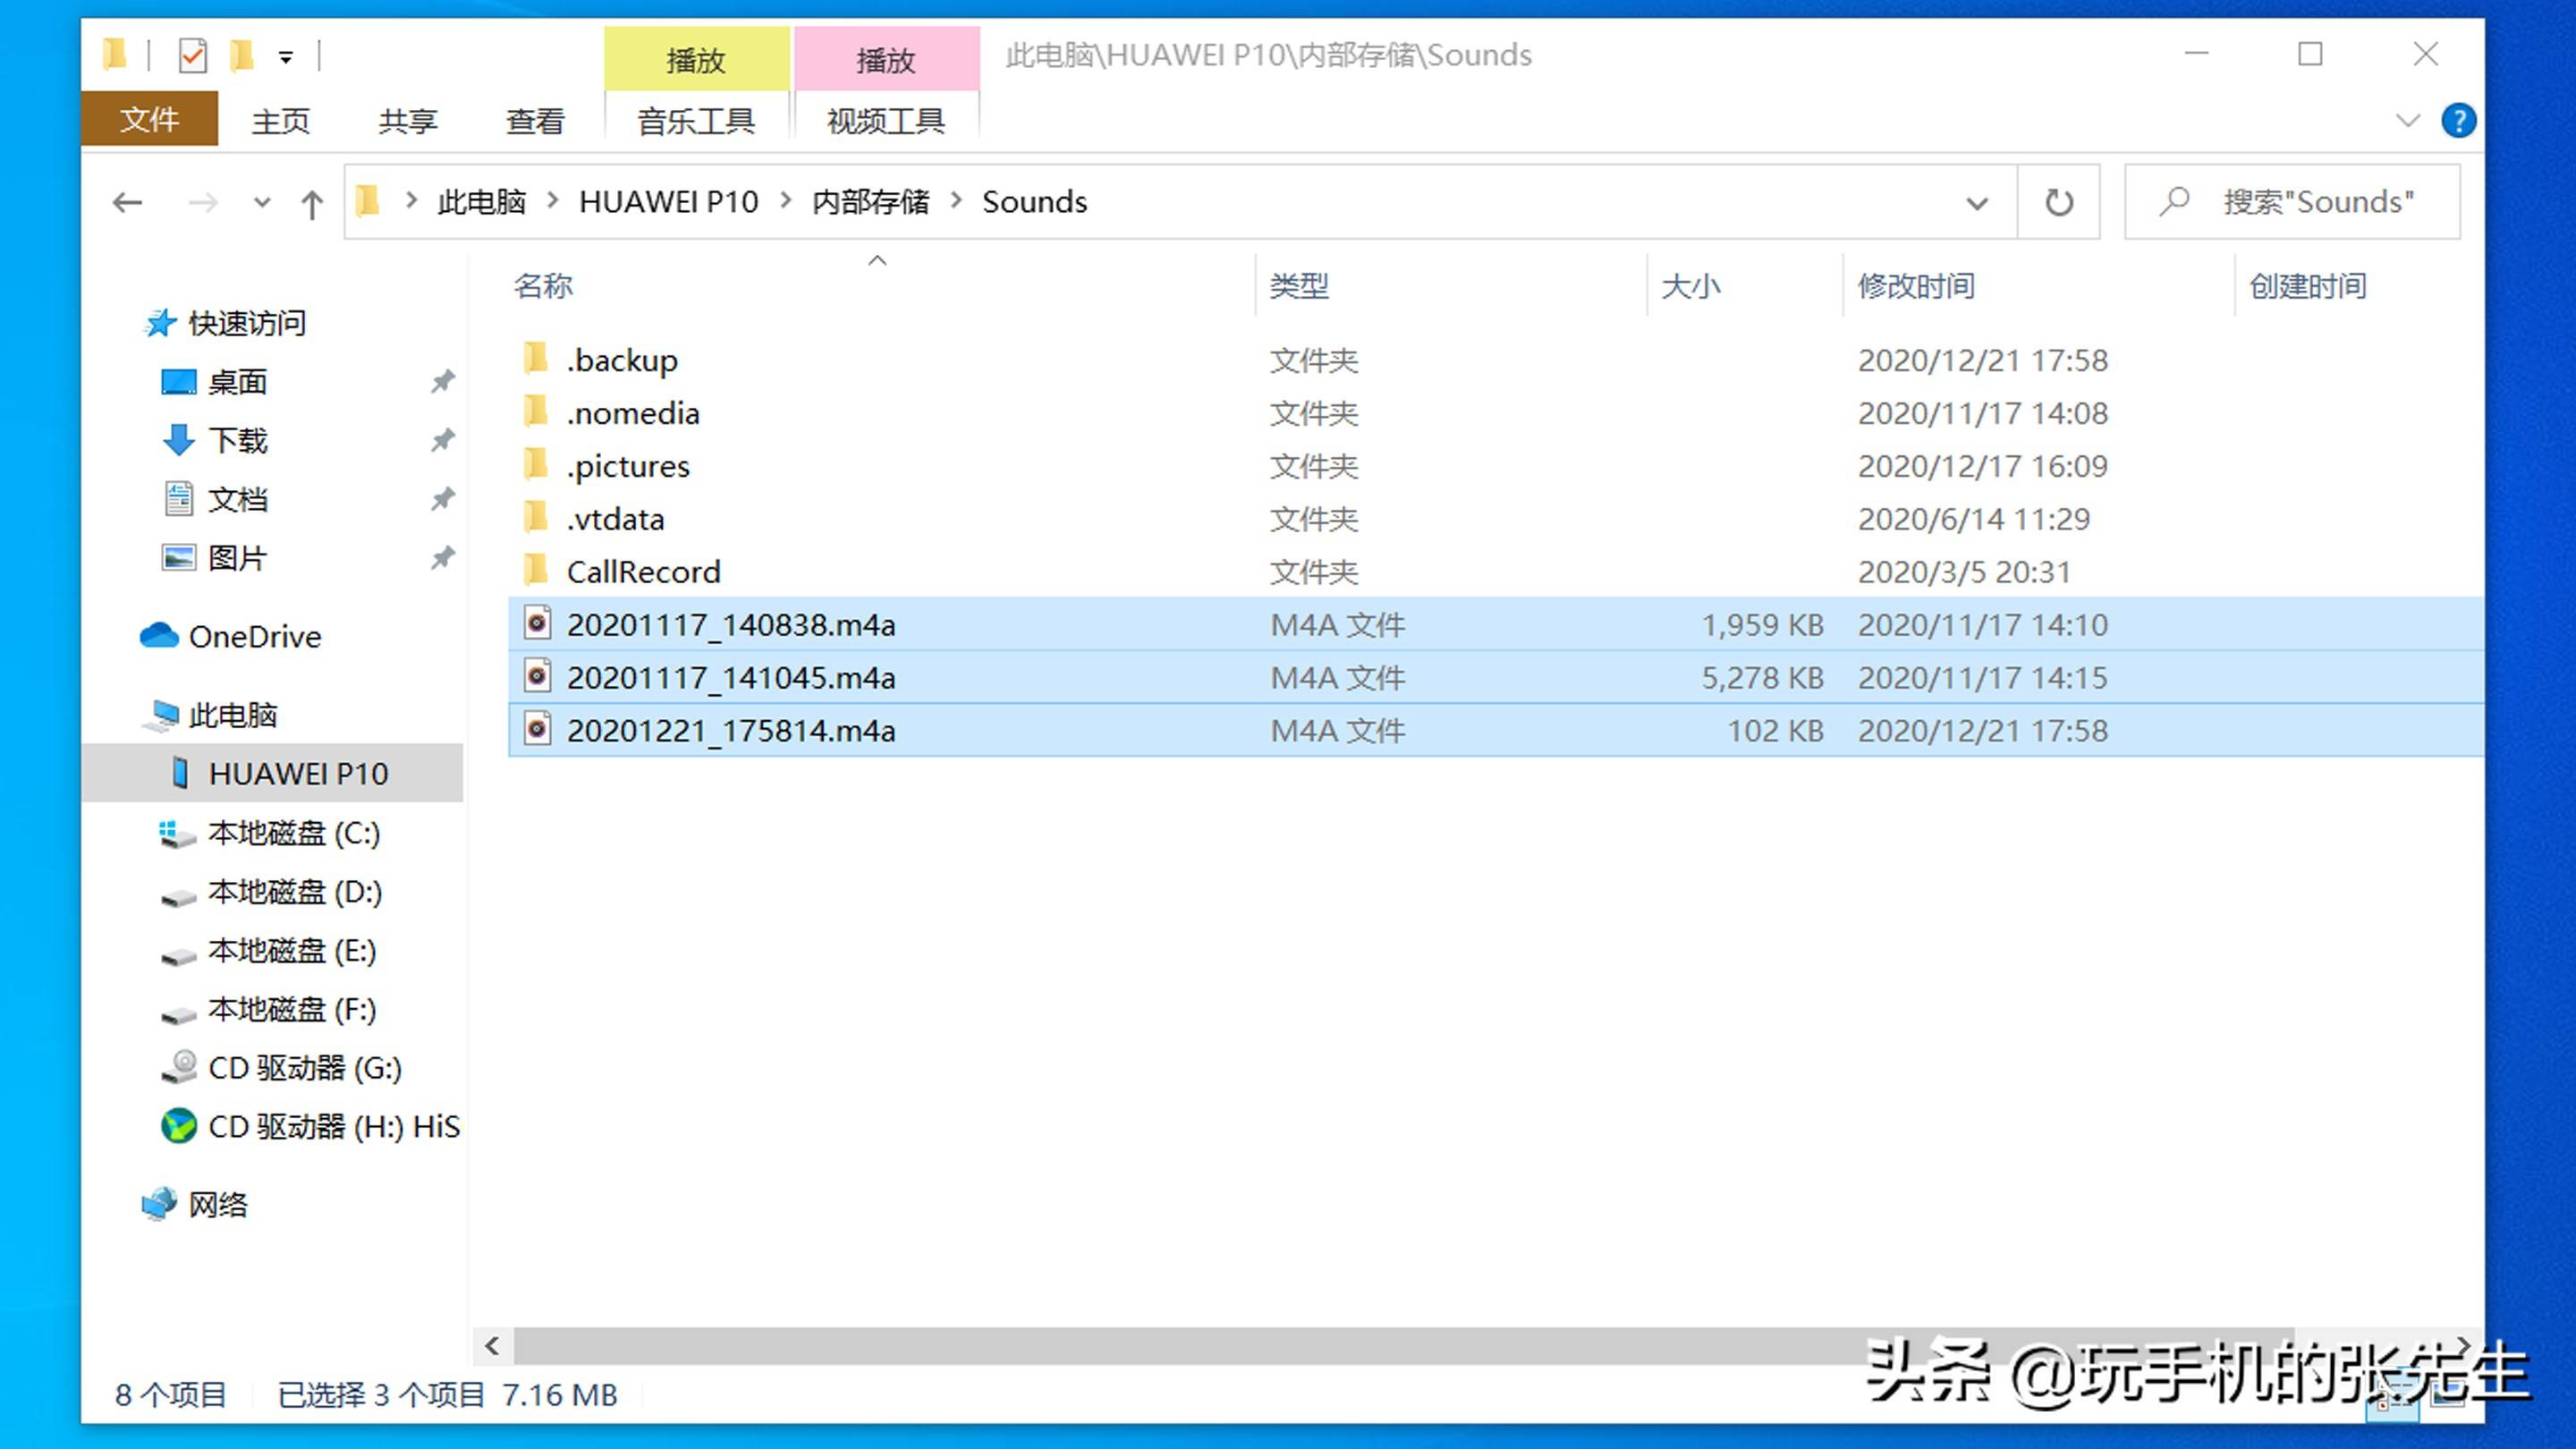Click 此电脑 in the address bar
The image size is (2576, 1449).
point(481,202)
